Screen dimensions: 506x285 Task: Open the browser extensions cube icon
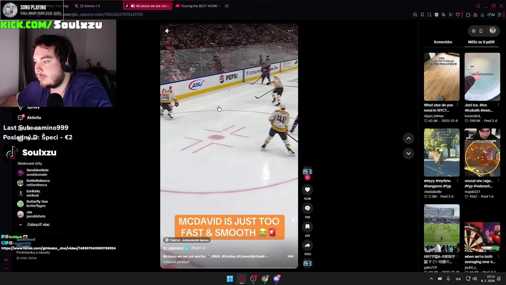468,15
